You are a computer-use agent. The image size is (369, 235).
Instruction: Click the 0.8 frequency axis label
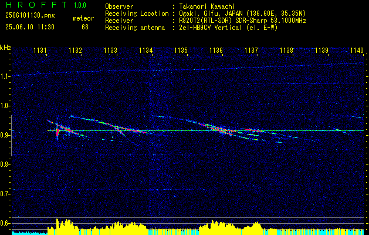(5, 164)
